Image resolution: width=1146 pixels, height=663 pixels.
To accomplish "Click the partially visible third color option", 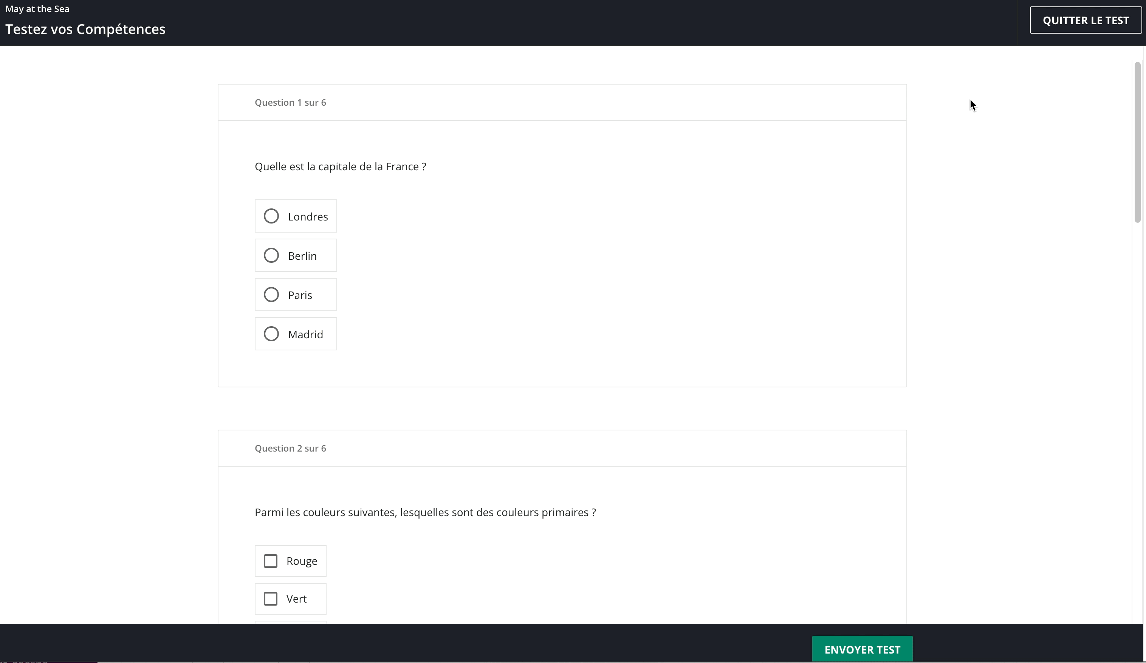I will [290, 622].
